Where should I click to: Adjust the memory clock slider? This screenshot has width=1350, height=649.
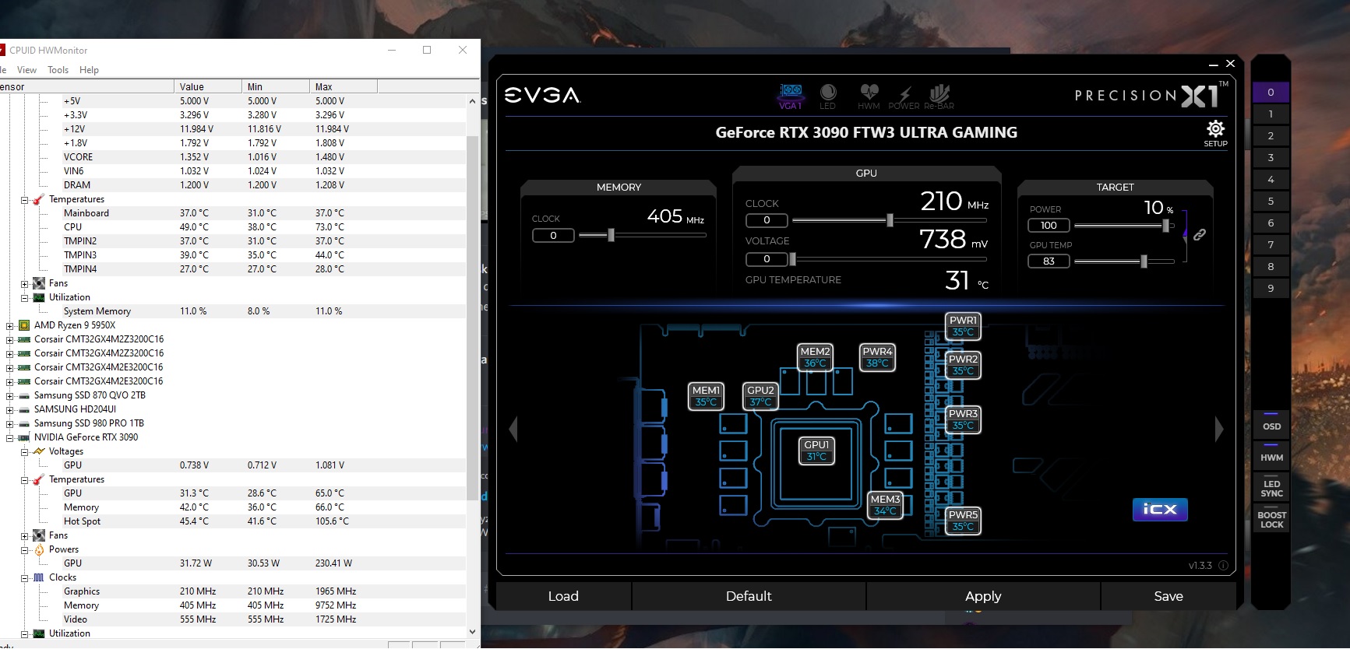pyautogui.click(x=611, y=235)
